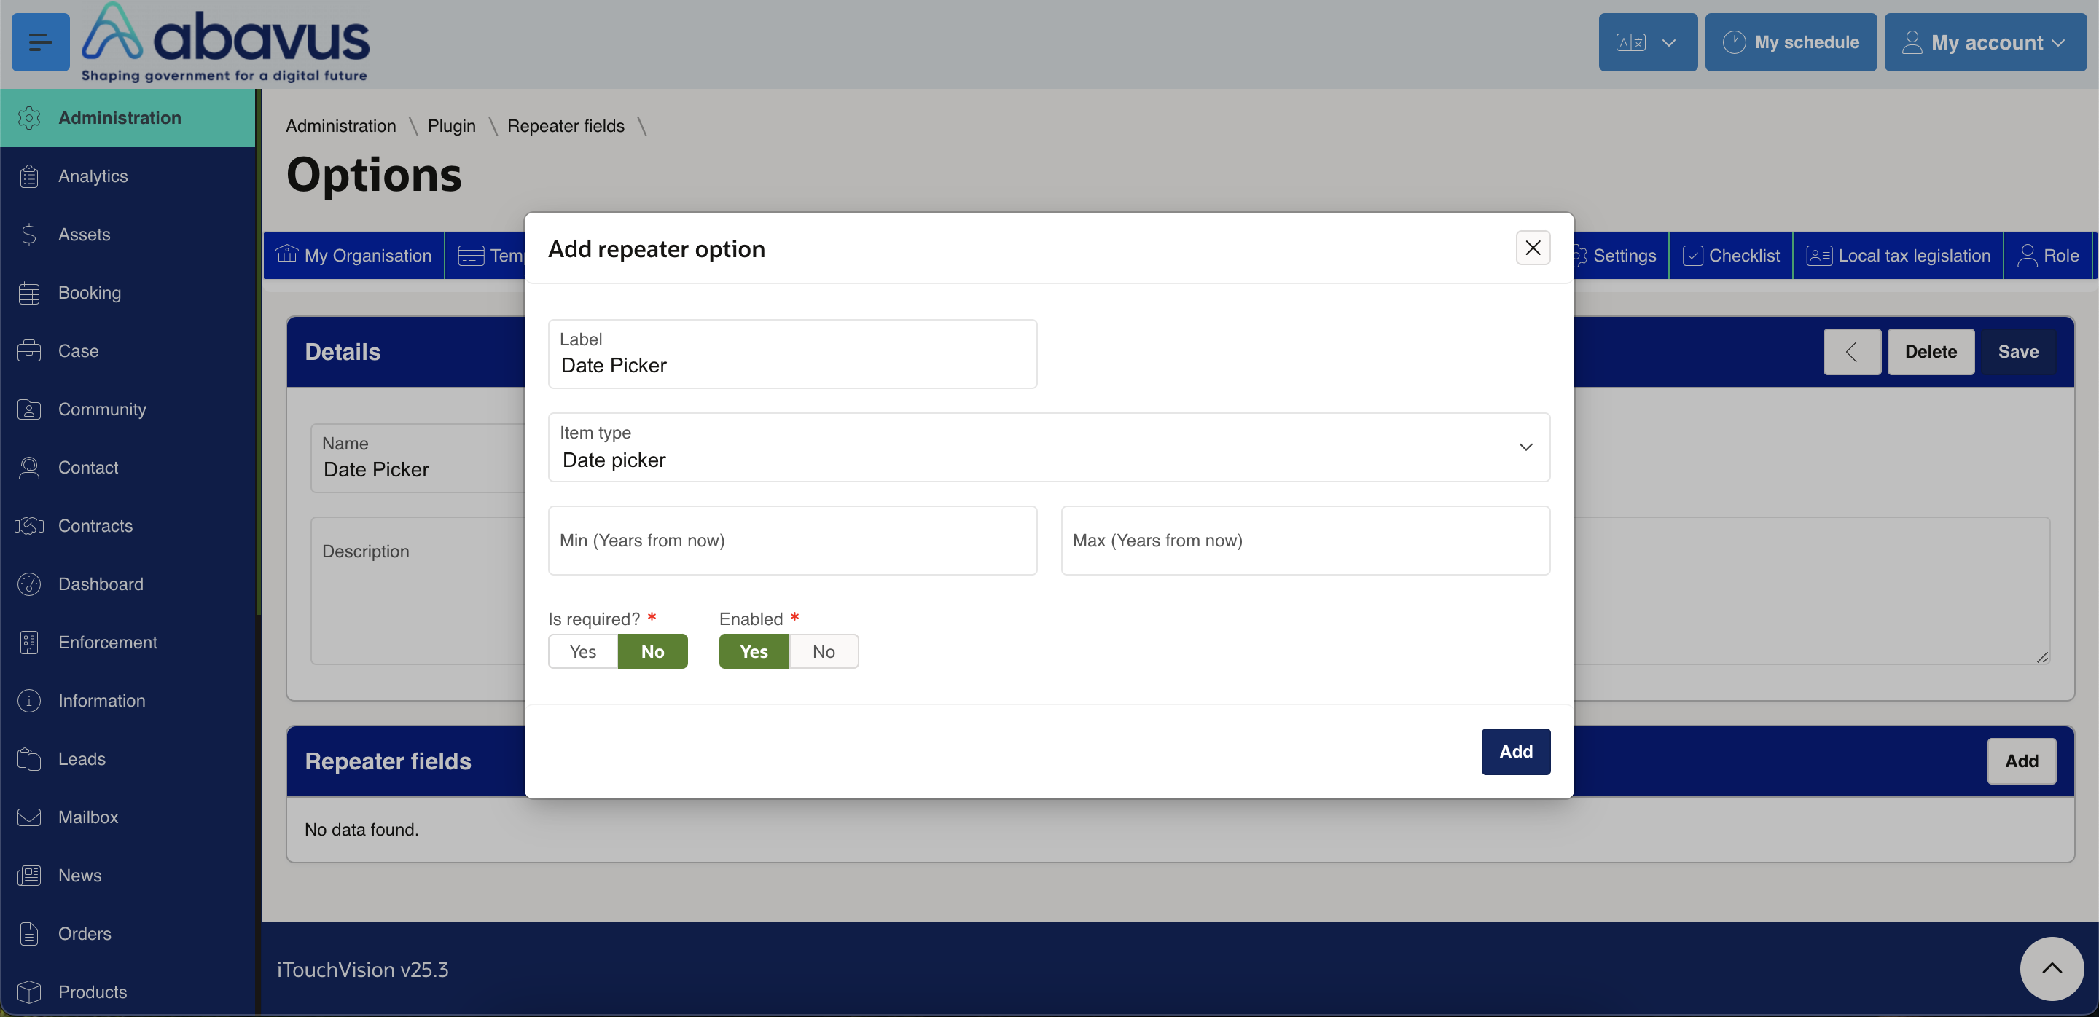Click Add in Repeater fields panel
The width and height of the screenshot is (2099, 1017).
pyautogui.click(x=2022, y=761)
